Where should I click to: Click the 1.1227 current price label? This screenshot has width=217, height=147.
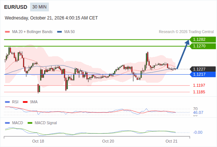click(x=203, y=69)
